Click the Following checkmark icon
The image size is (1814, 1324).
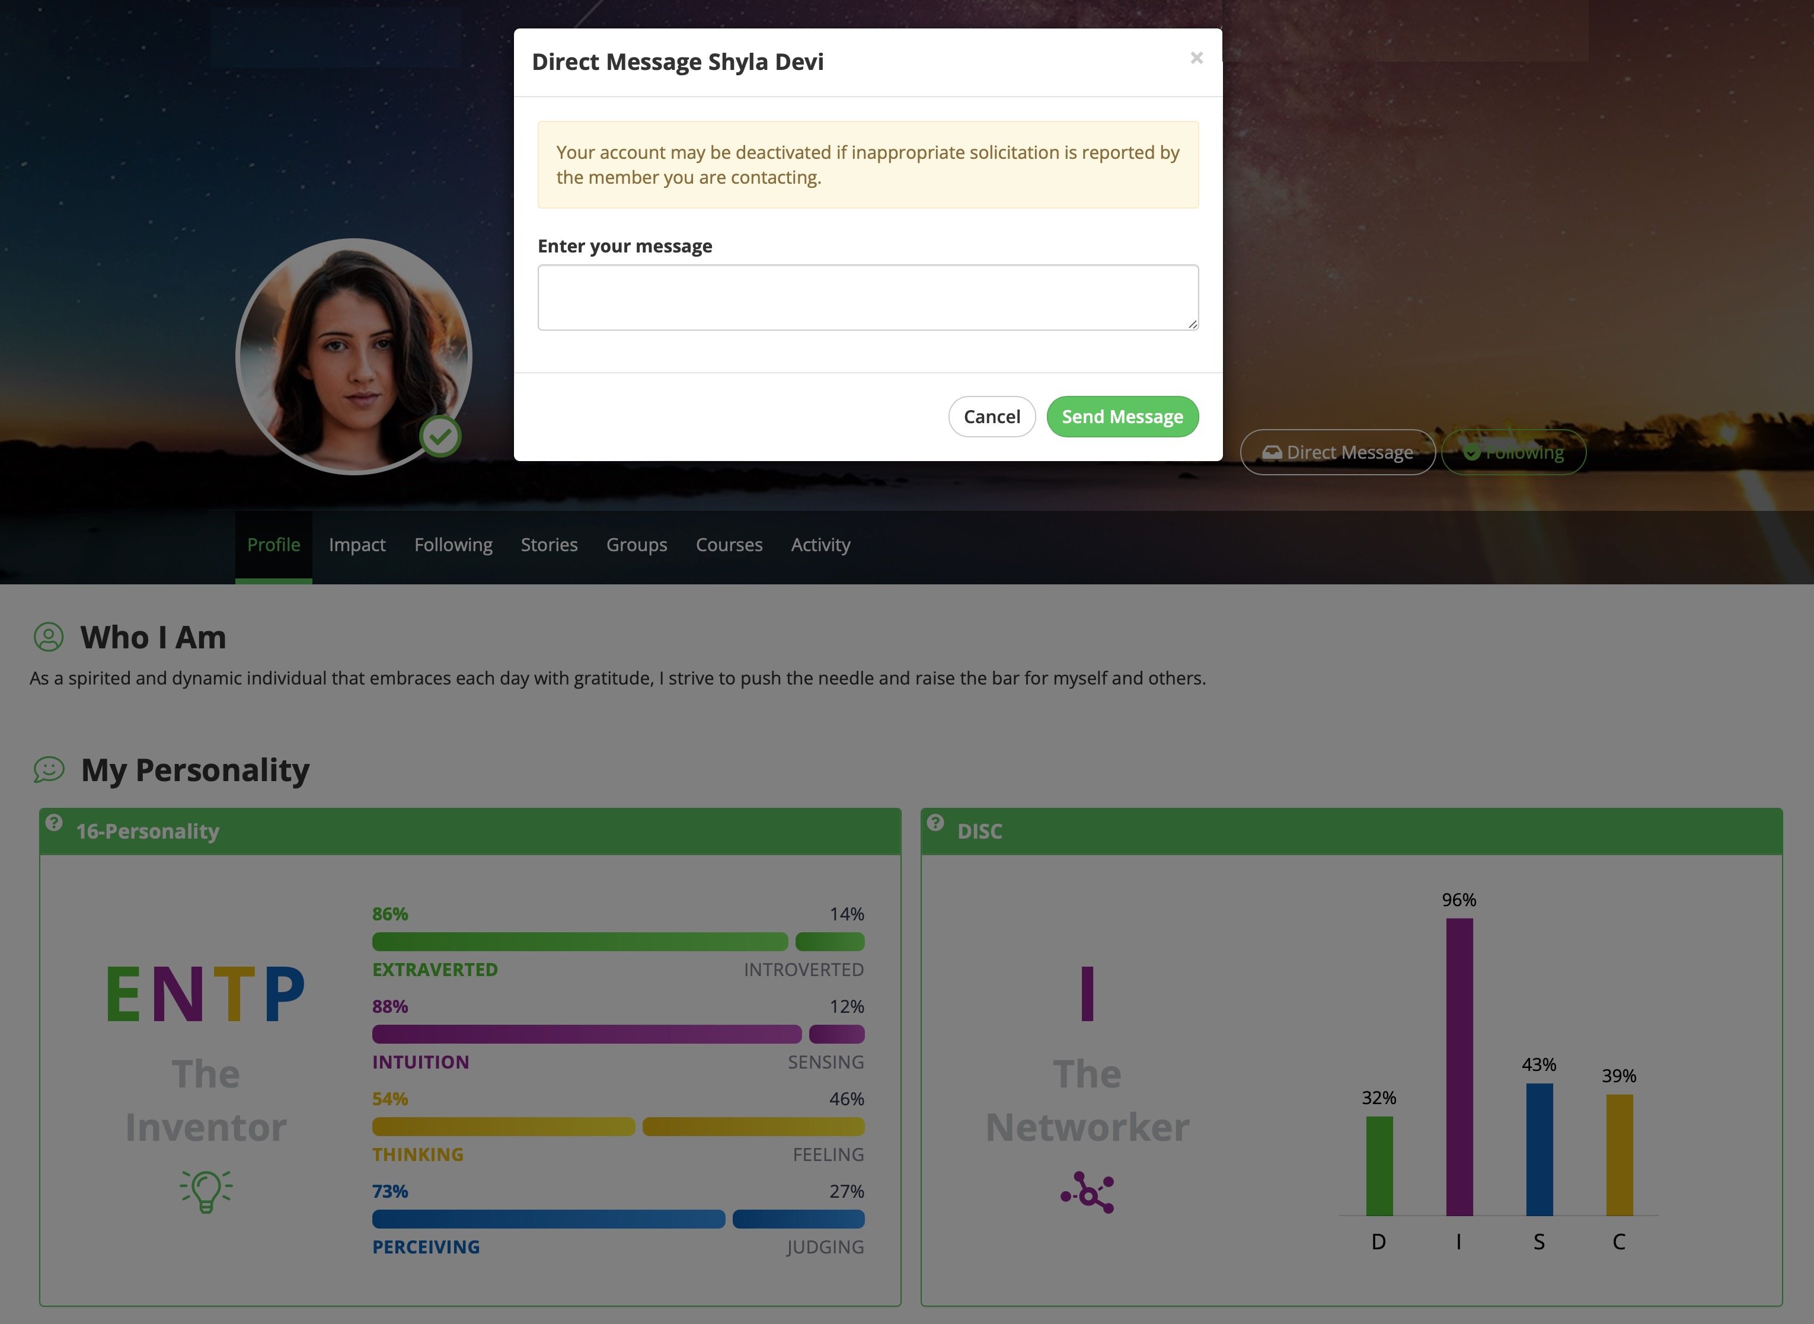[1470, 452]
